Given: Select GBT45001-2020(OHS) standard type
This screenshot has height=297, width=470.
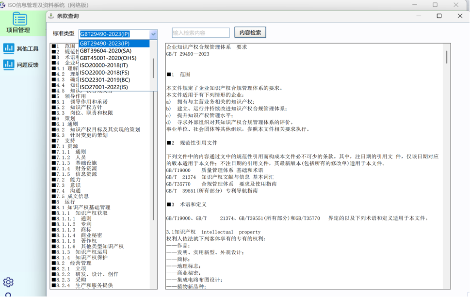Looking at the screenshot, I should (x=108, y=58).
